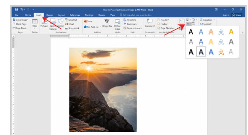Pick the orange outline WordArt style, top row
This screenshot has height=135, width=248.
pyautogui.click(x=211, y=32)
